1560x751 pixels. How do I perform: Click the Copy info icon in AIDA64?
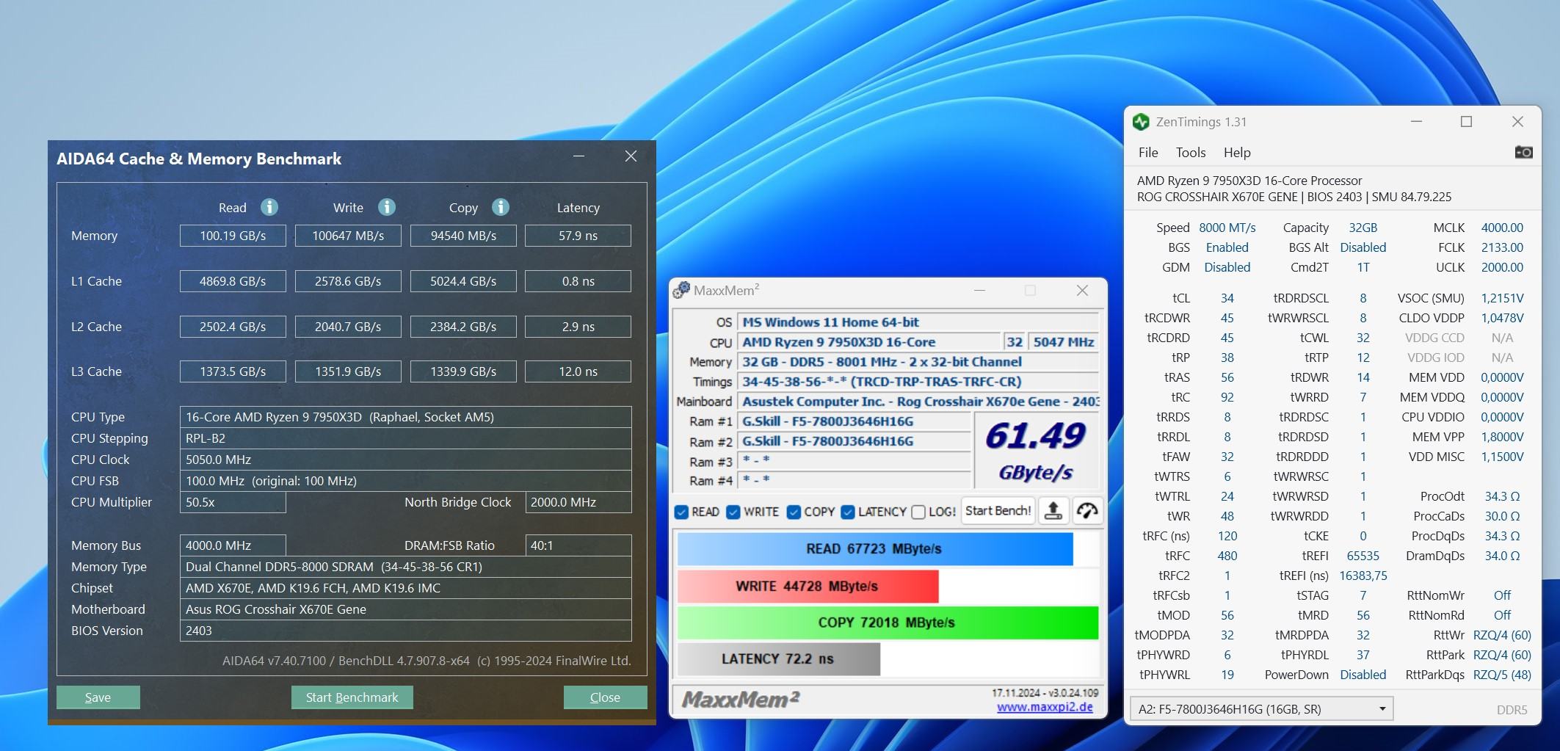point(501,207)
